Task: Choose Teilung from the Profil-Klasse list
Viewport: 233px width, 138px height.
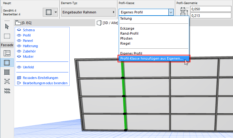Action: tap(154, 18)
